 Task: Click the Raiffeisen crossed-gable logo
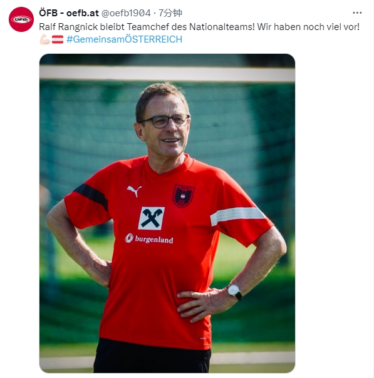pyautogui.click(x=151, y=218)
